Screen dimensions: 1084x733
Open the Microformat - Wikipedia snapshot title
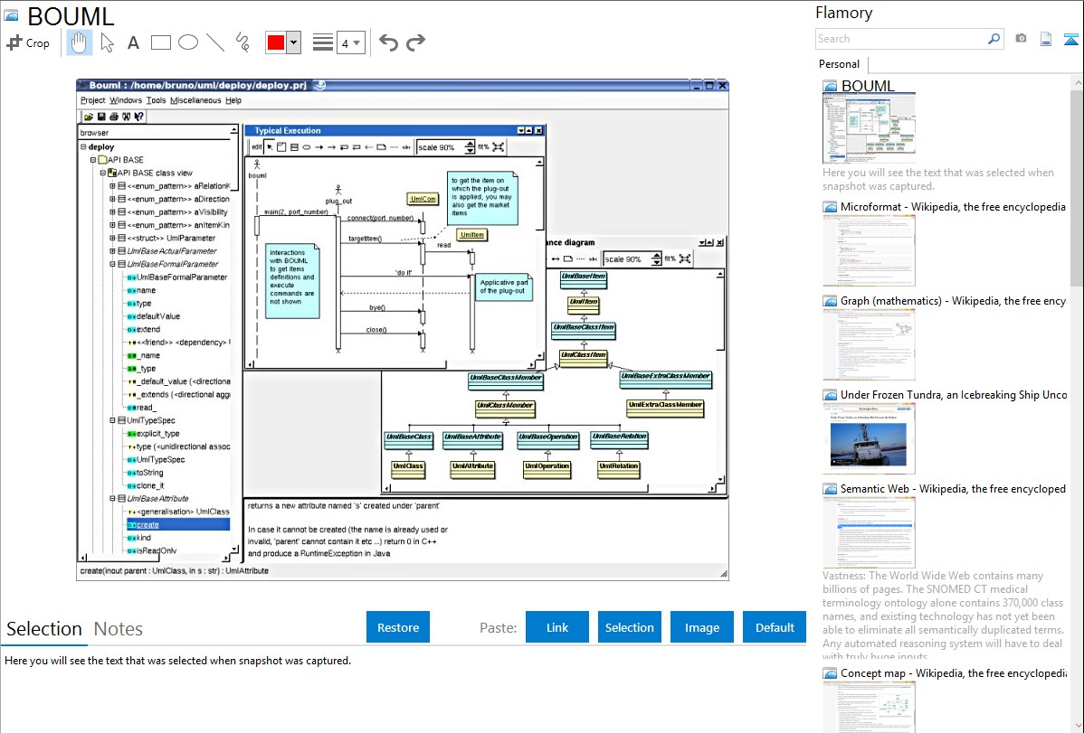click(953, 207)
